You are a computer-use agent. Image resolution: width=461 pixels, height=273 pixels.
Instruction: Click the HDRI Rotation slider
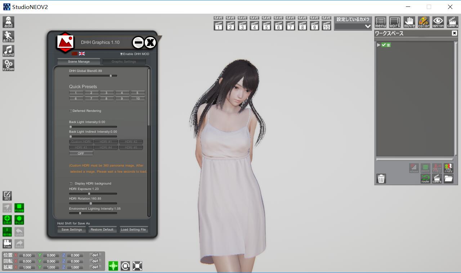point(93,203)
